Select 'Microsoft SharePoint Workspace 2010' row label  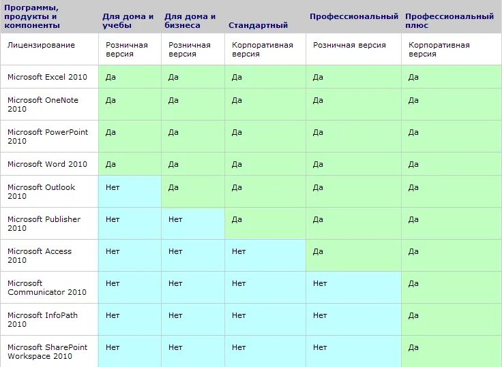tap(47, 351)
